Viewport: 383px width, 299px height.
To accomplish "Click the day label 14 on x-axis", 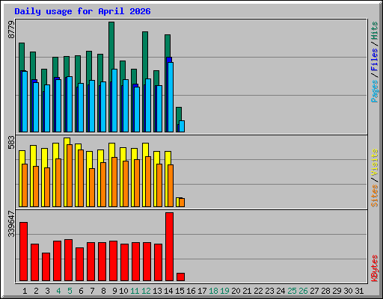I will click(x=168, y=291).
